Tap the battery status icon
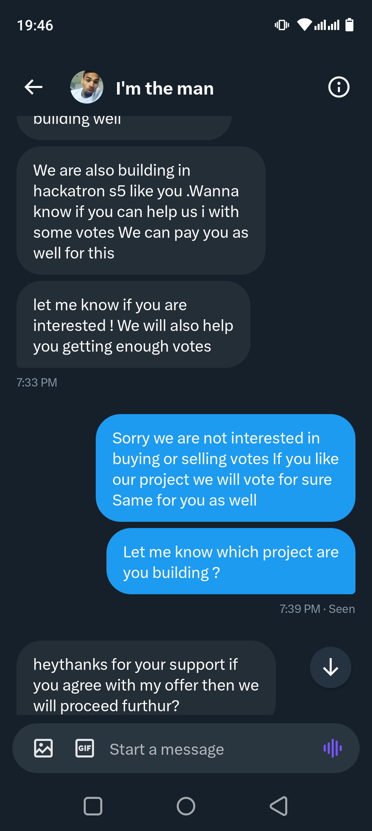Image resolution: width=372 pixels, height=831 pixels. 349,25
